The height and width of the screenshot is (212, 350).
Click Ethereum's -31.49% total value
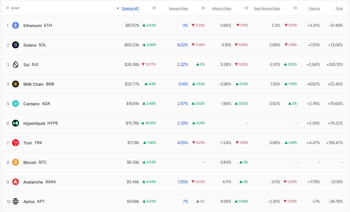tap(336, 25)
